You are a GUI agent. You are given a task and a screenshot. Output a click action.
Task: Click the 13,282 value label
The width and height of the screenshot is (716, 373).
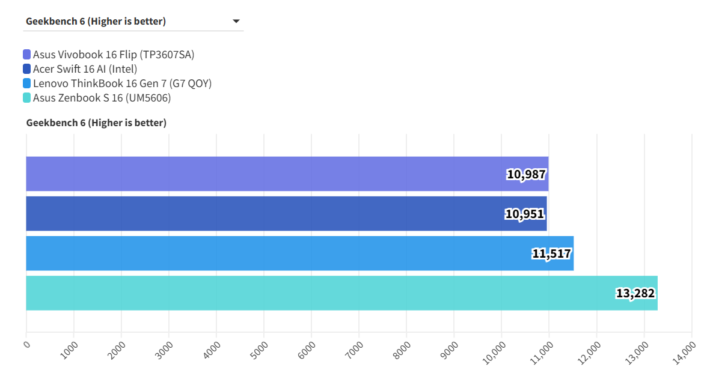635,294
